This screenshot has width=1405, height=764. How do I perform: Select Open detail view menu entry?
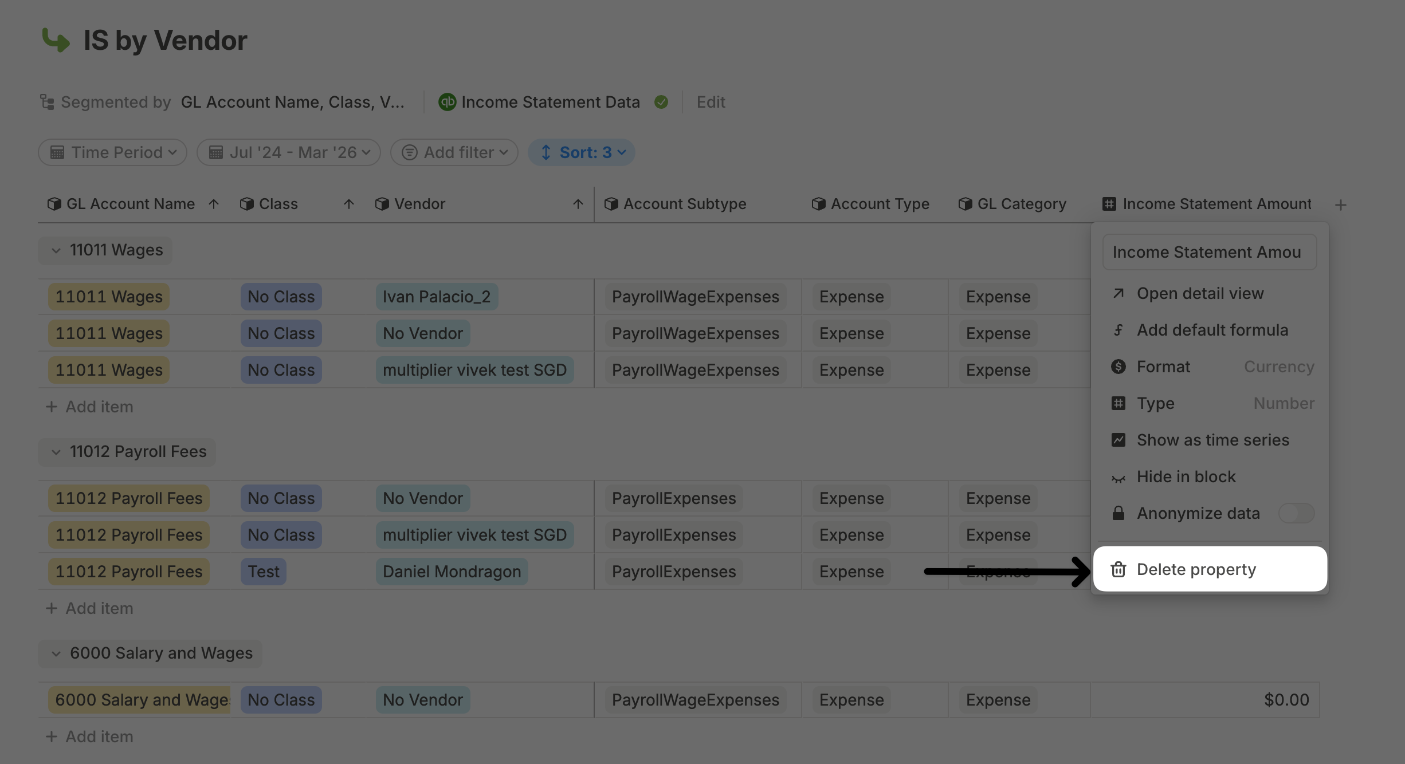point(1200,293)
